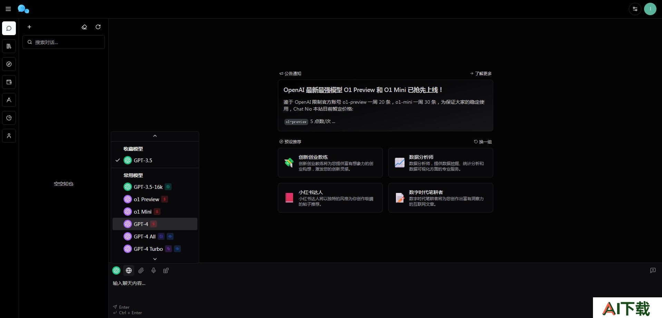Open the user profile sidebar icon
The image size is (662, 318).
point(9,136)
